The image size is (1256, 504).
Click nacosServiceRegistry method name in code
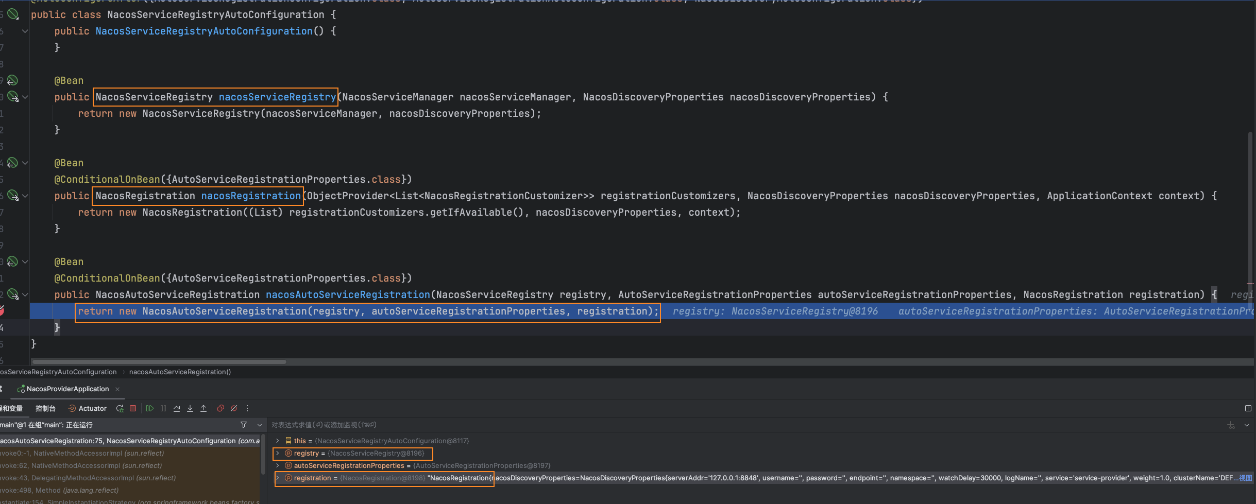point(277,97)
